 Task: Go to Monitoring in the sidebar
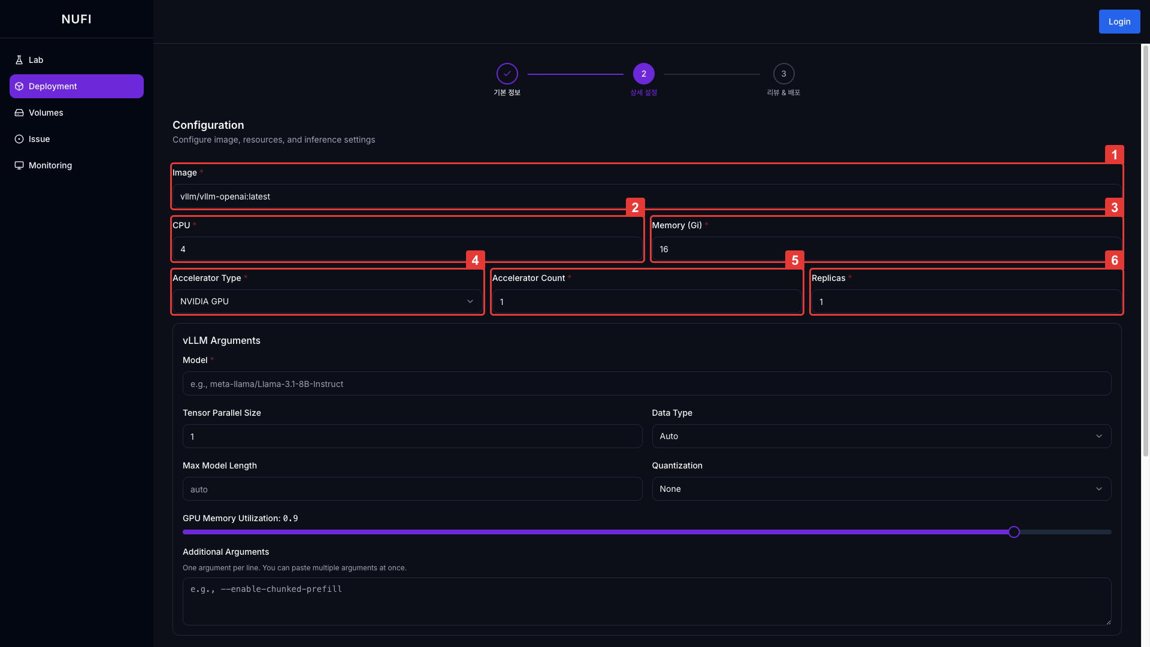pos(50,165)
